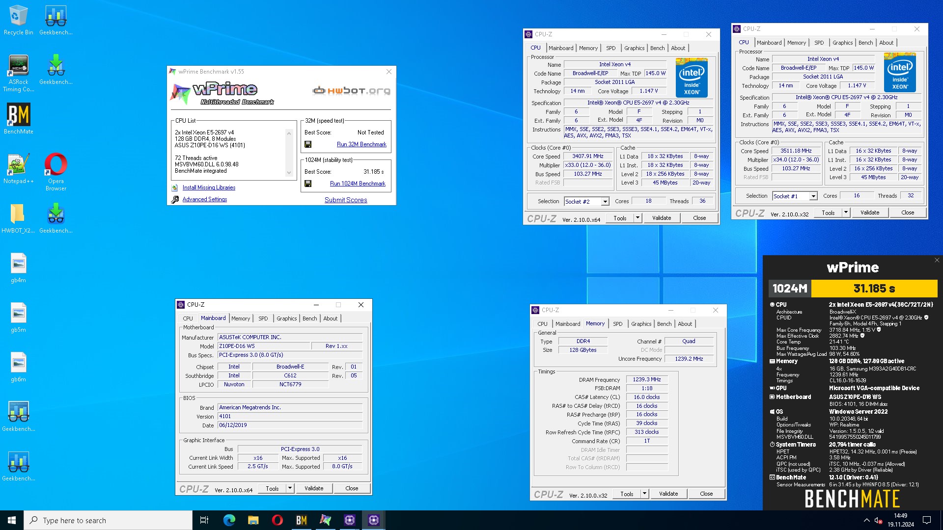Switch to Mainboard tab in Socket #2 CPU-Z
The width and height of the screenshot is (943, 530).
(x=561, y=48)
